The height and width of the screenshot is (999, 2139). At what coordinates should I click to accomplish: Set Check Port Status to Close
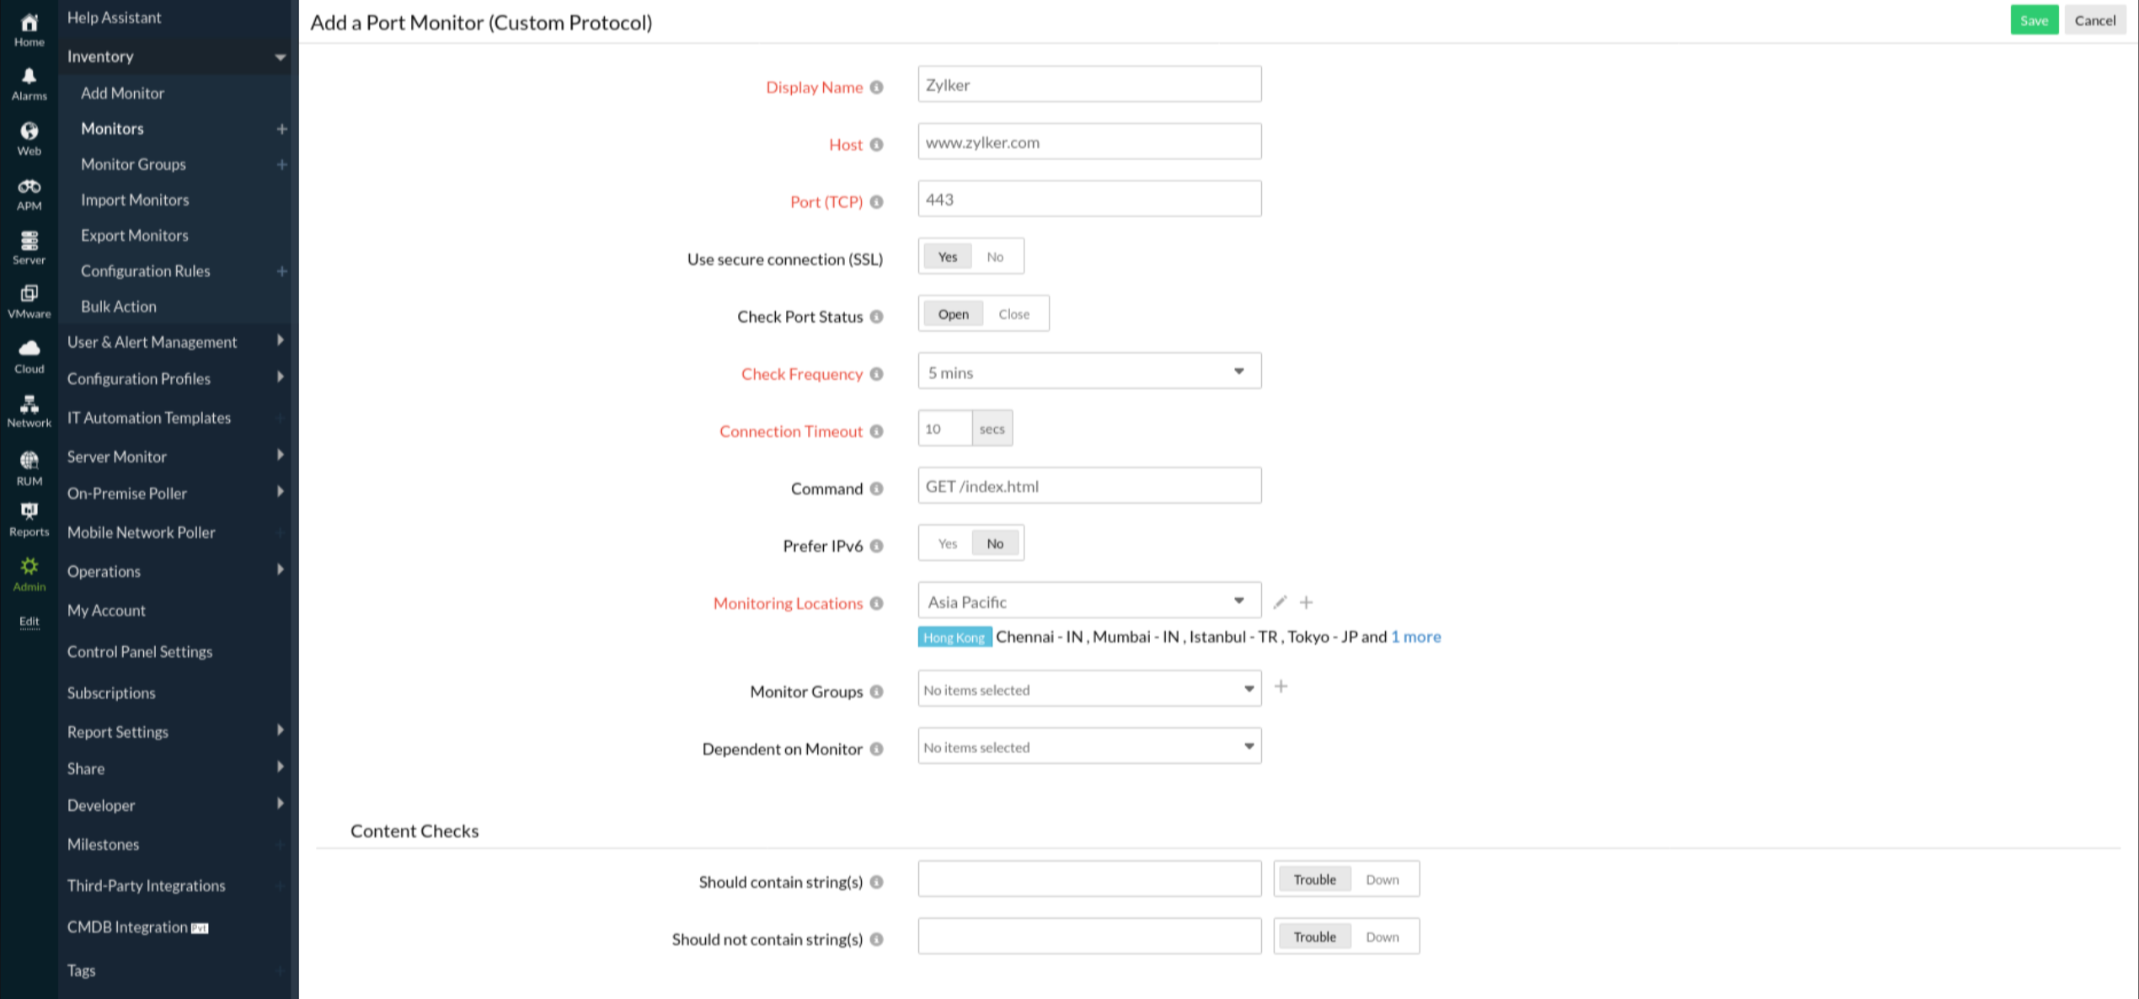coord(1014,313)
